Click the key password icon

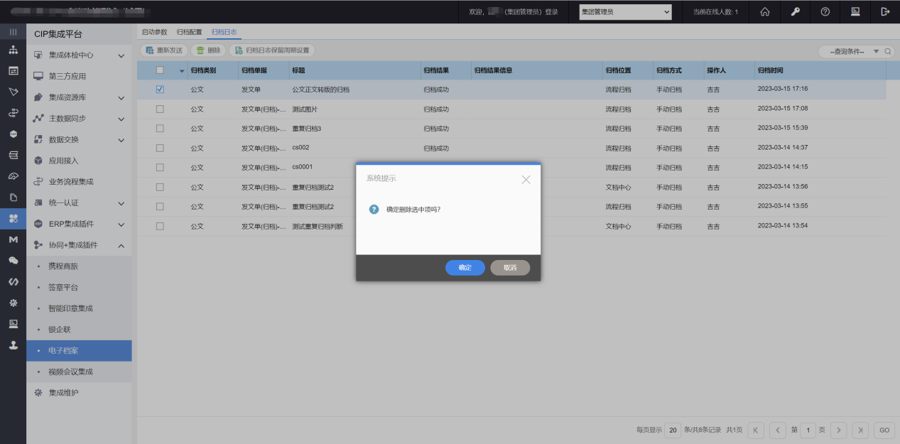click(795, 11)
